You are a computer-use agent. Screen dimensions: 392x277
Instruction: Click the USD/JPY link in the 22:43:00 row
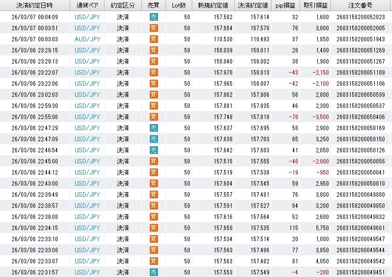click(87, 183)
